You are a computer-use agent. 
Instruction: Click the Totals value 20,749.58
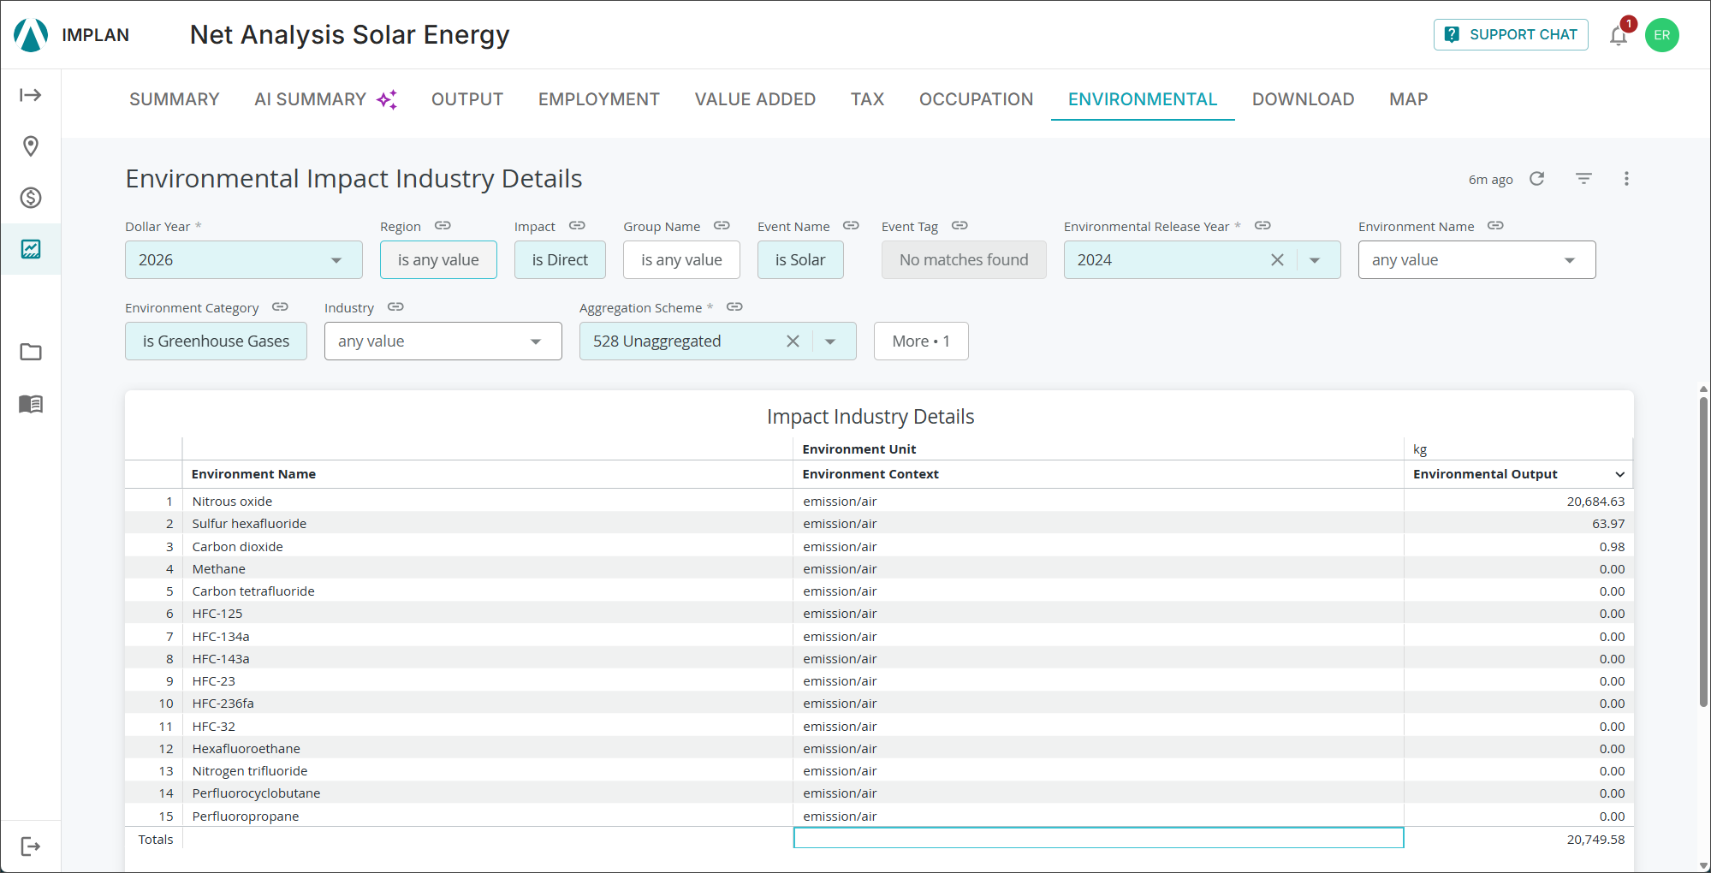[x=1595, y=840]
